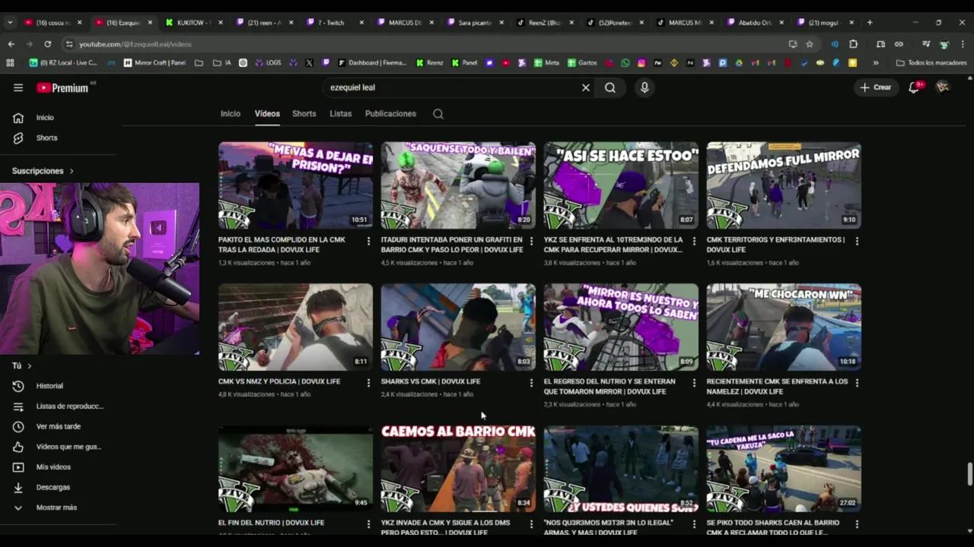Open notifications bell

[914, 87]
